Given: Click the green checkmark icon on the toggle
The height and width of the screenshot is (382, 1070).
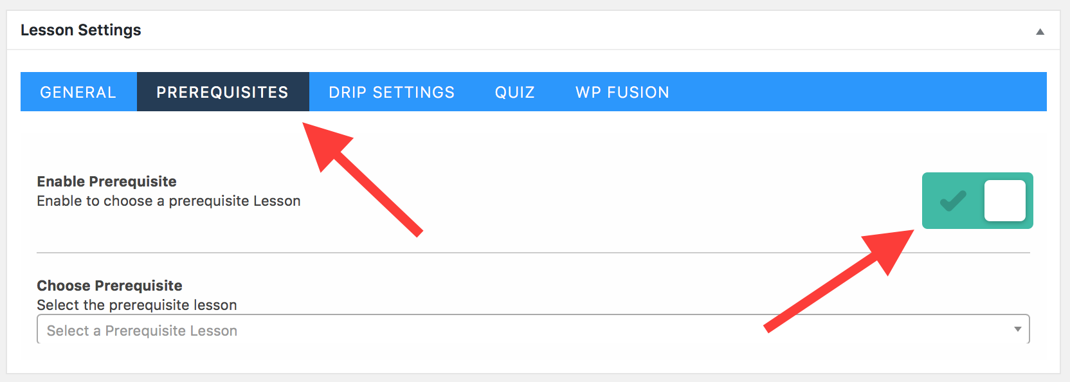Looking at the screenshot, I should coord(952,201).
